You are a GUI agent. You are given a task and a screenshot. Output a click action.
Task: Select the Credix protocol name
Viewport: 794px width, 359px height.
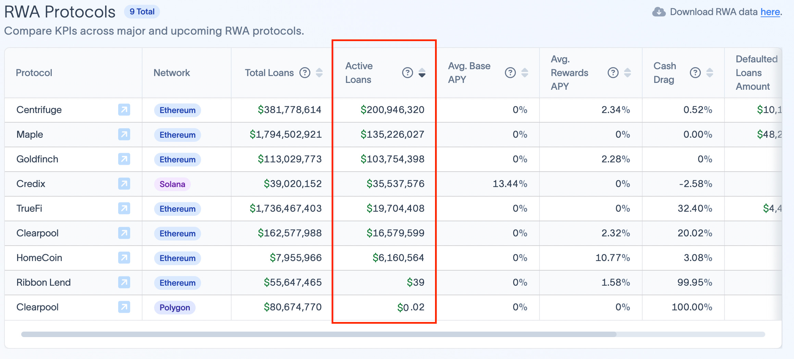(x=31, y=184)
